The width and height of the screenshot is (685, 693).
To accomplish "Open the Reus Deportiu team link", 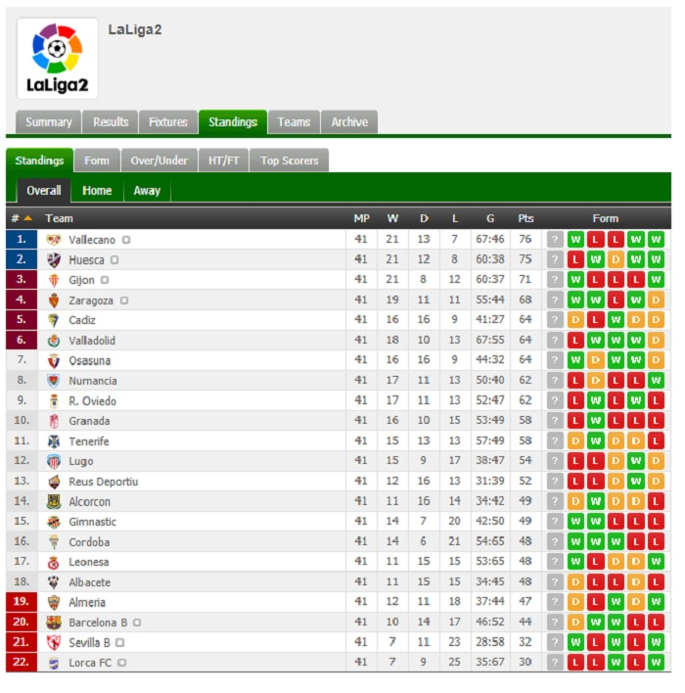I will (104, 482).
